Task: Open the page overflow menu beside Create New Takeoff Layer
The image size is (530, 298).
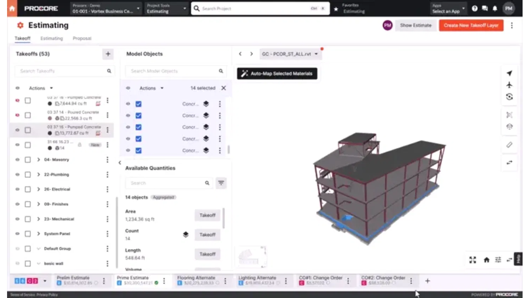Action: coord(512,25)
